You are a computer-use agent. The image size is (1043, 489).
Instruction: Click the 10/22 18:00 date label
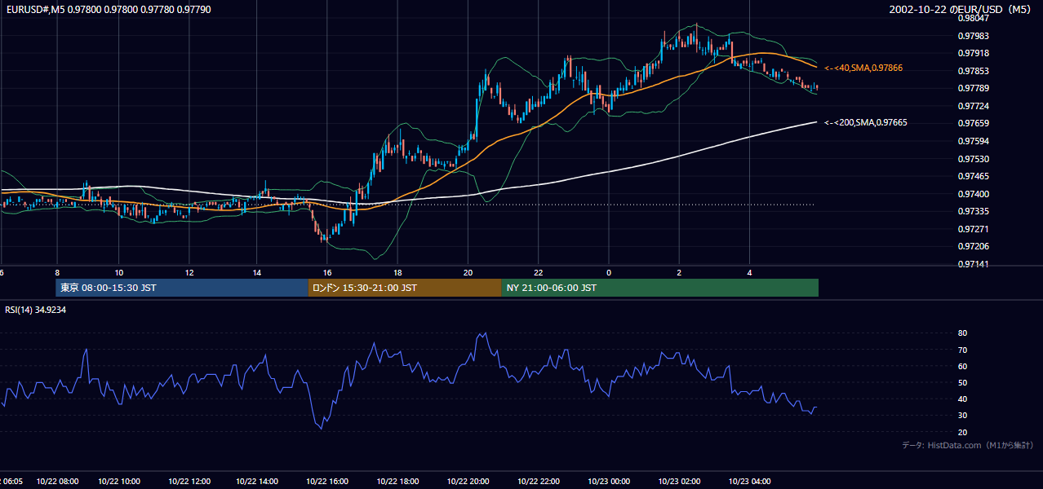[x=397, y=482]
